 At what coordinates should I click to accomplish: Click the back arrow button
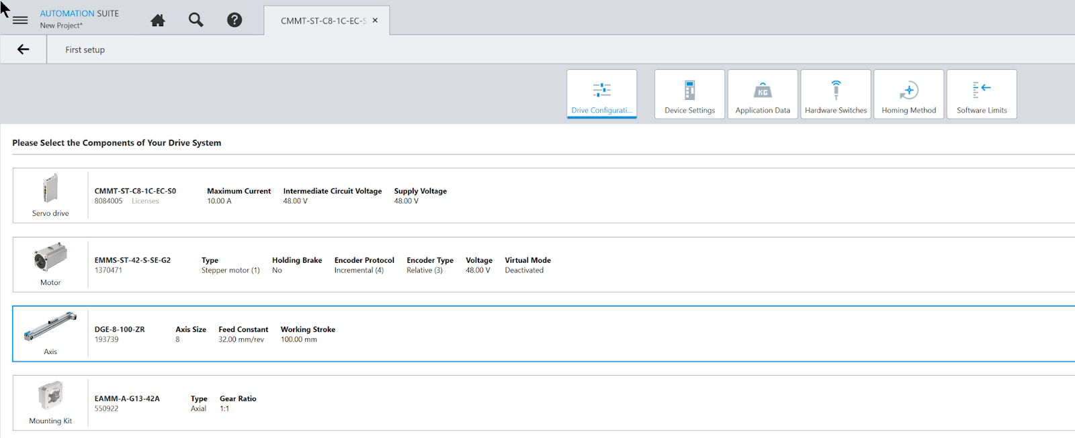tap(24, 49)
